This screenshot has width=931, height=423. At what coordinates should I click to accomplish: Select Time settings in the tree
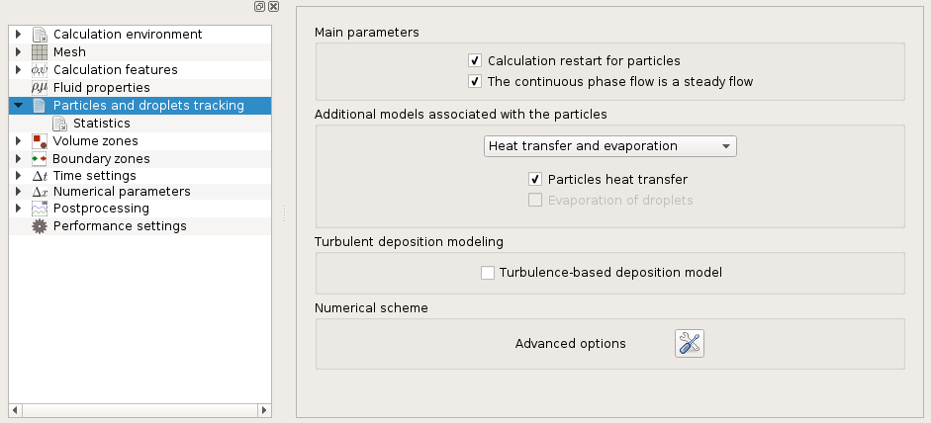[x=94, y=176]
